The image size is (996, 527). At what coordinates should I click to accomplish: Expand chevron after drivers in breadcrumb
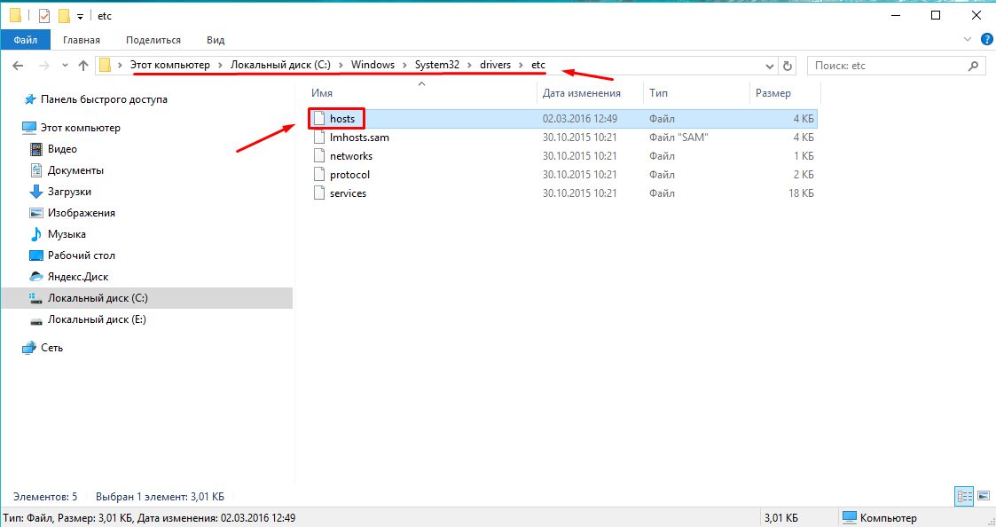(x=521, y=66)
